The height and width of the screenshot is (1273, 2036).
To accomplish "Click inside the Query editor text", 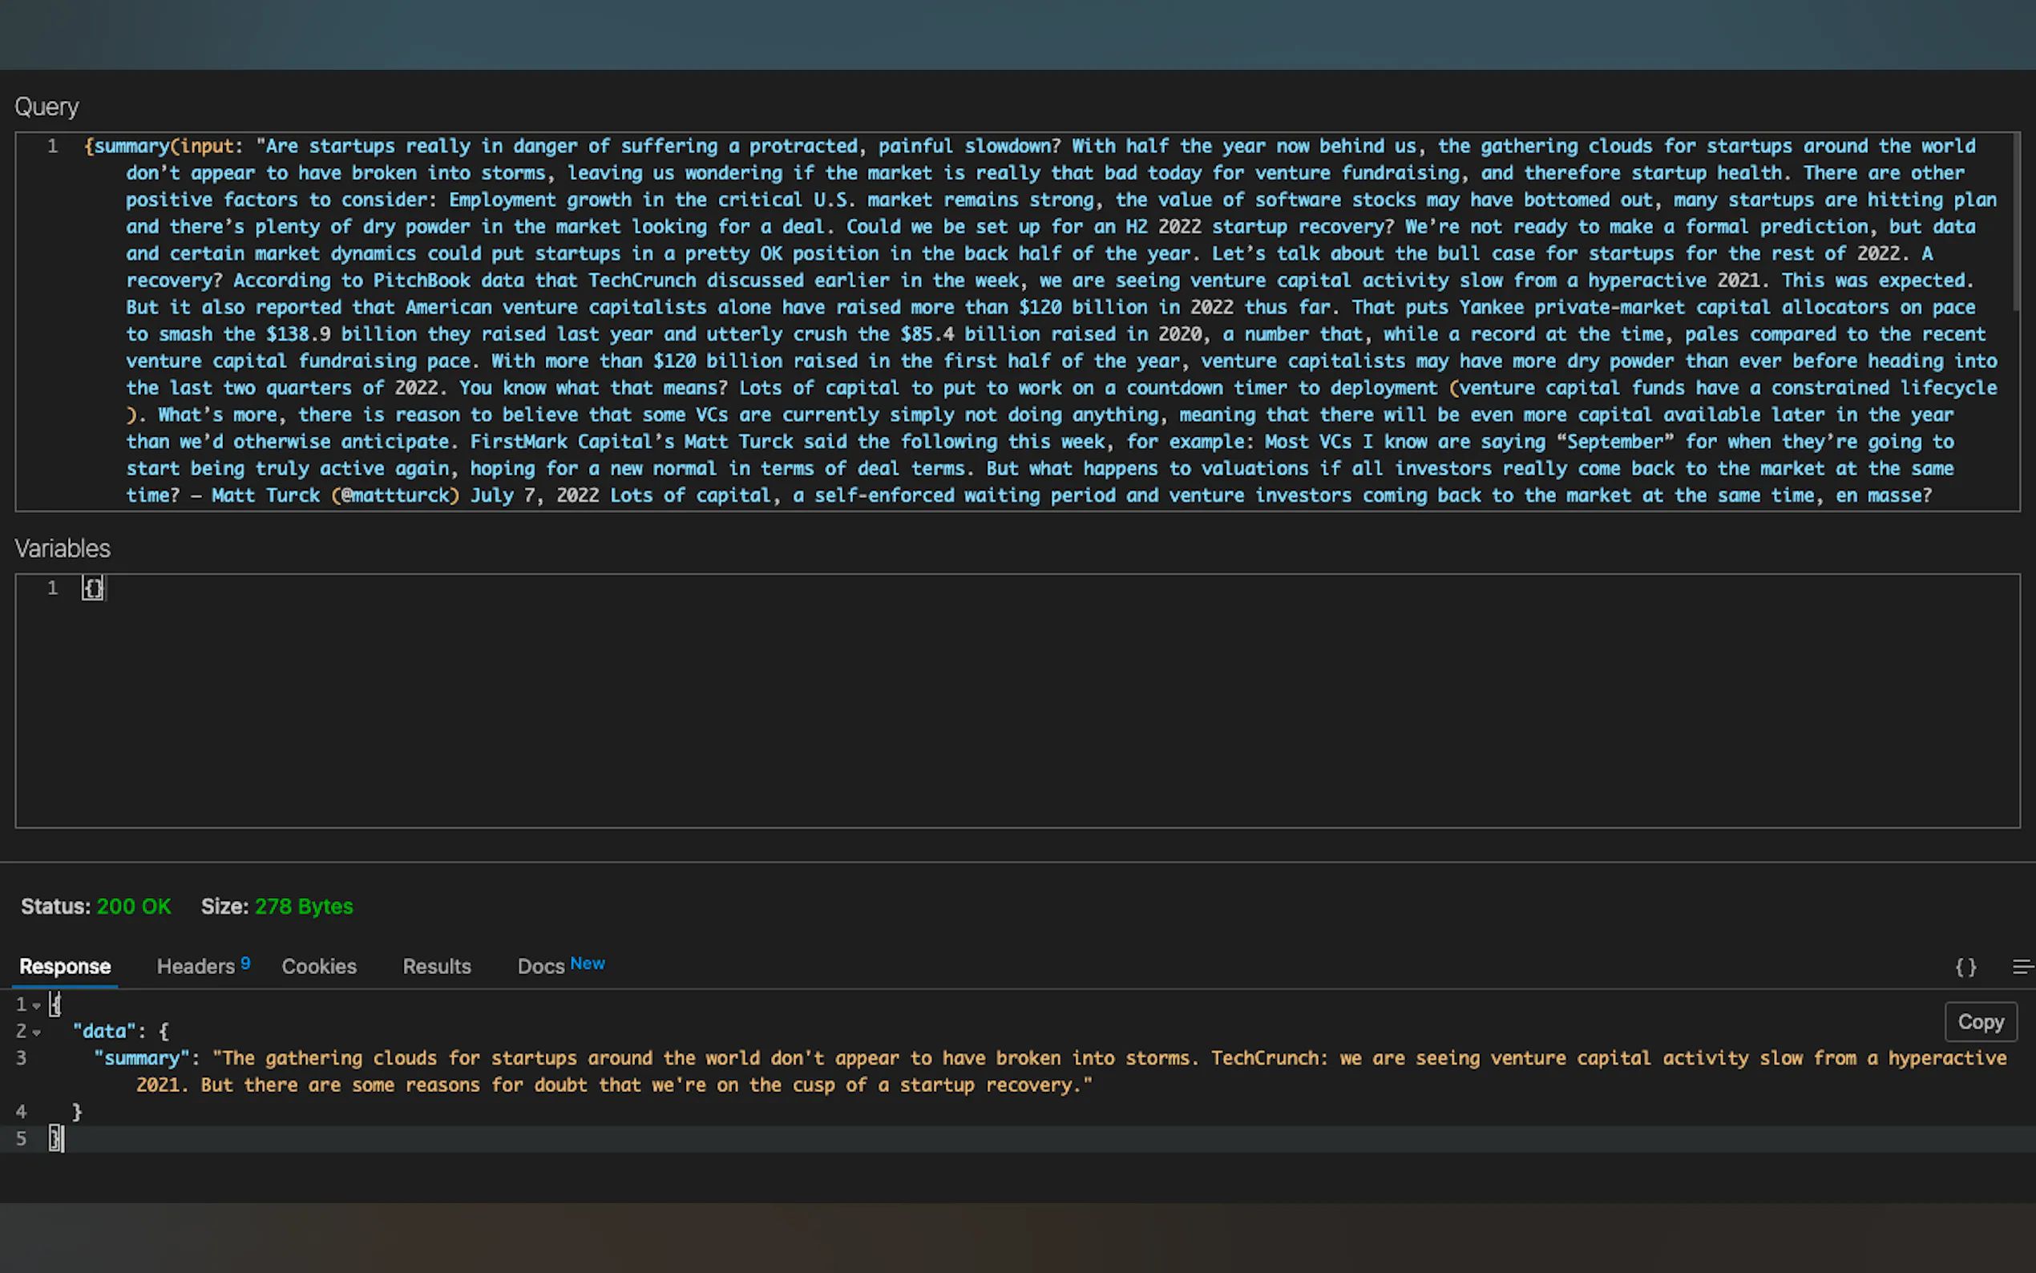I will point(1010,320).
